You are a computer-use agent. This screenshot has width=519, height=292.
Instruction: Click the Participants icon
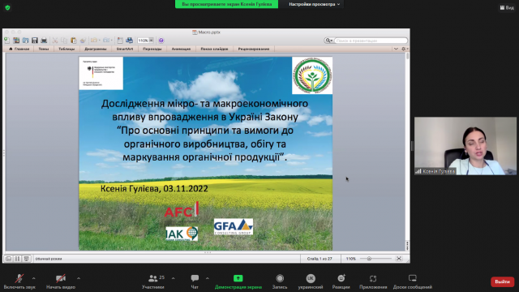coord(153,278)
